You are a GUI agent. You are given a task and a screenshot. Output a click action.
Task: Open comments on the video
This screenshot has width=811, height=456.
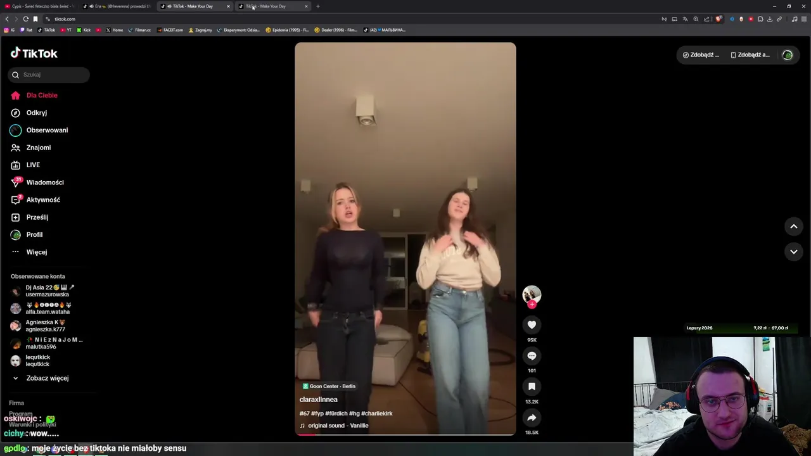click(532, 356)
